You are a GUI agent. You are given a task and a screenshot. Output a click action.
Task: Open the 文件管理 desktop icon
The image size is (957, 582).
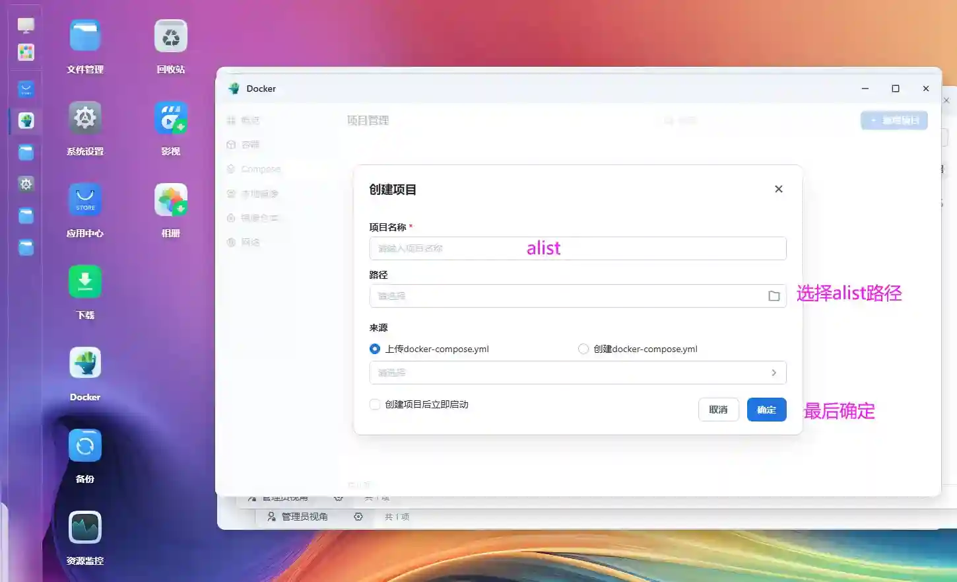click(85, 36)
